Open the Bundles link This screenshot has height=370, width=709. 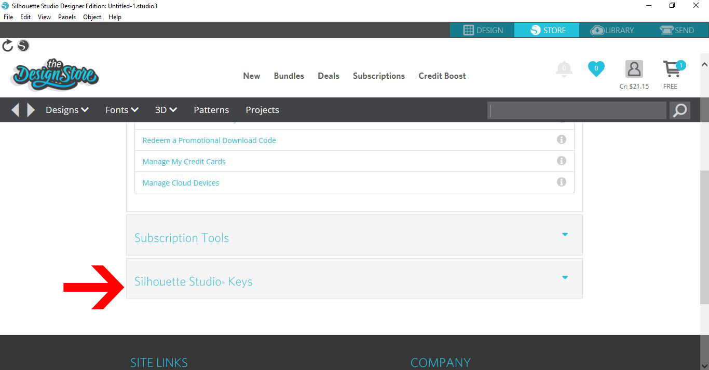point(289,76)
